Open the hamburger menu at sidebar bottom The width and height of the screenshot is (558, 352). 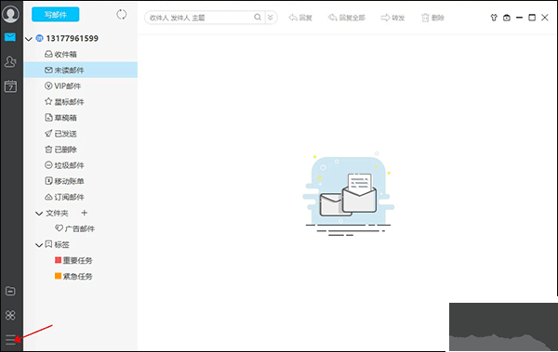coord(10,340)
